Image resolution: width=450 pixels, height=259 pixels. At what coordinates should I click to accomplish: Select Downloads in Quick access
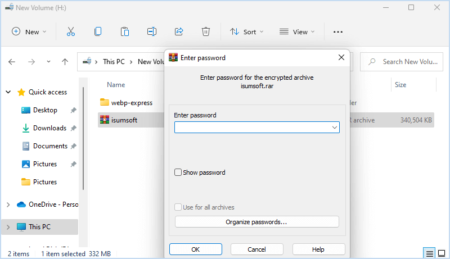pyautogui.click(x=49, y=128)
